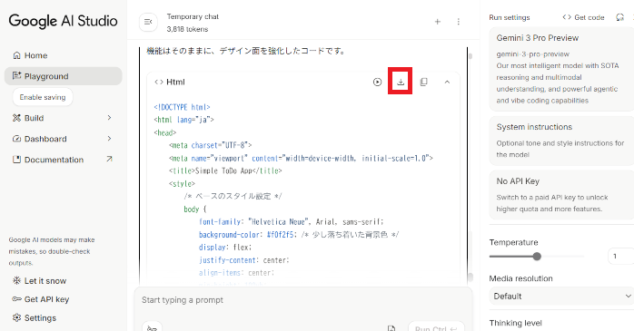The height and width of the screenshot is (331, 634).
Task: Collapse the Html code block
Action: pyautogui.click(x=447, y=82)
